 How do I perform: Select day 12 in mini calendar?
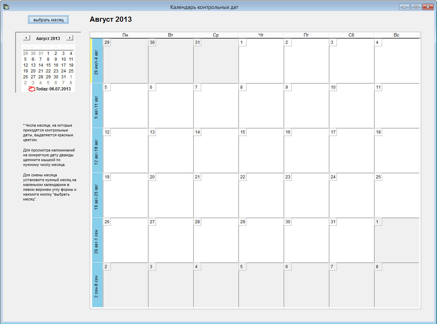pos(26,65)
